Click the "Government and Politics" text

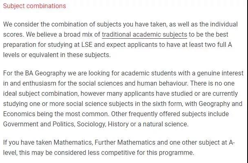pos(39,124)
